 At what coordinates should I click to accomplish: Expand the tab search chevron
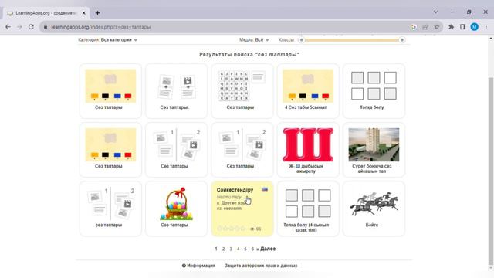[x=435, y=12]
